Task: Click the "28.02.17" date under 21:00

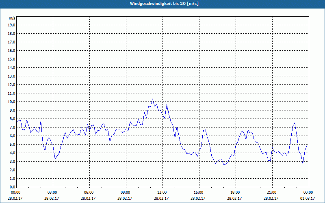Action: (x=271, y=198)
